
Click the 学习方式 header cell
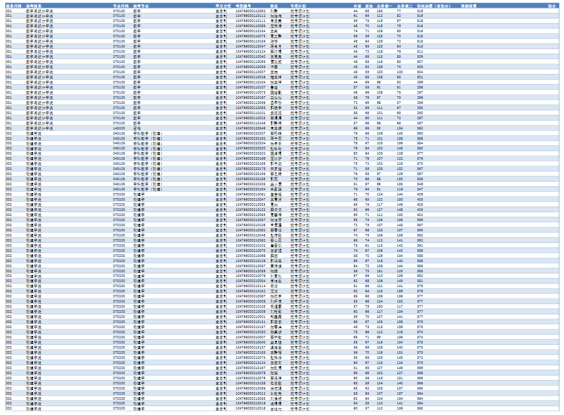(223, 6)
